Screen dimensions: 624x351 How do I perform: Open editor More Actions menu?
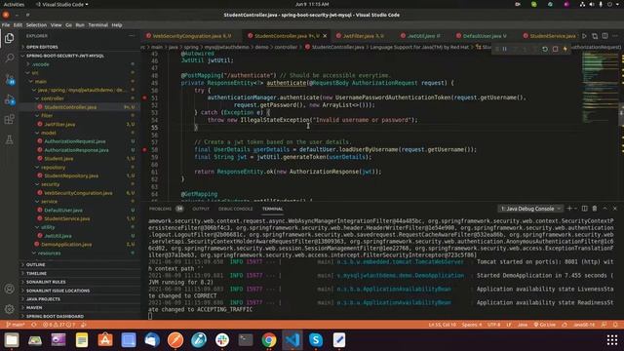615,36
